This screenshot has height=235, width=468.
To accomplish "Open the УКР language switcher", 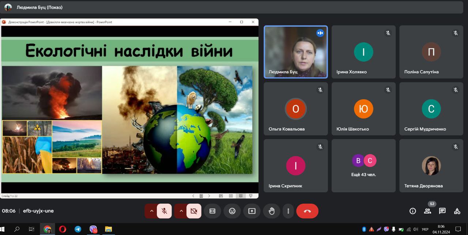I will point(425,230).
